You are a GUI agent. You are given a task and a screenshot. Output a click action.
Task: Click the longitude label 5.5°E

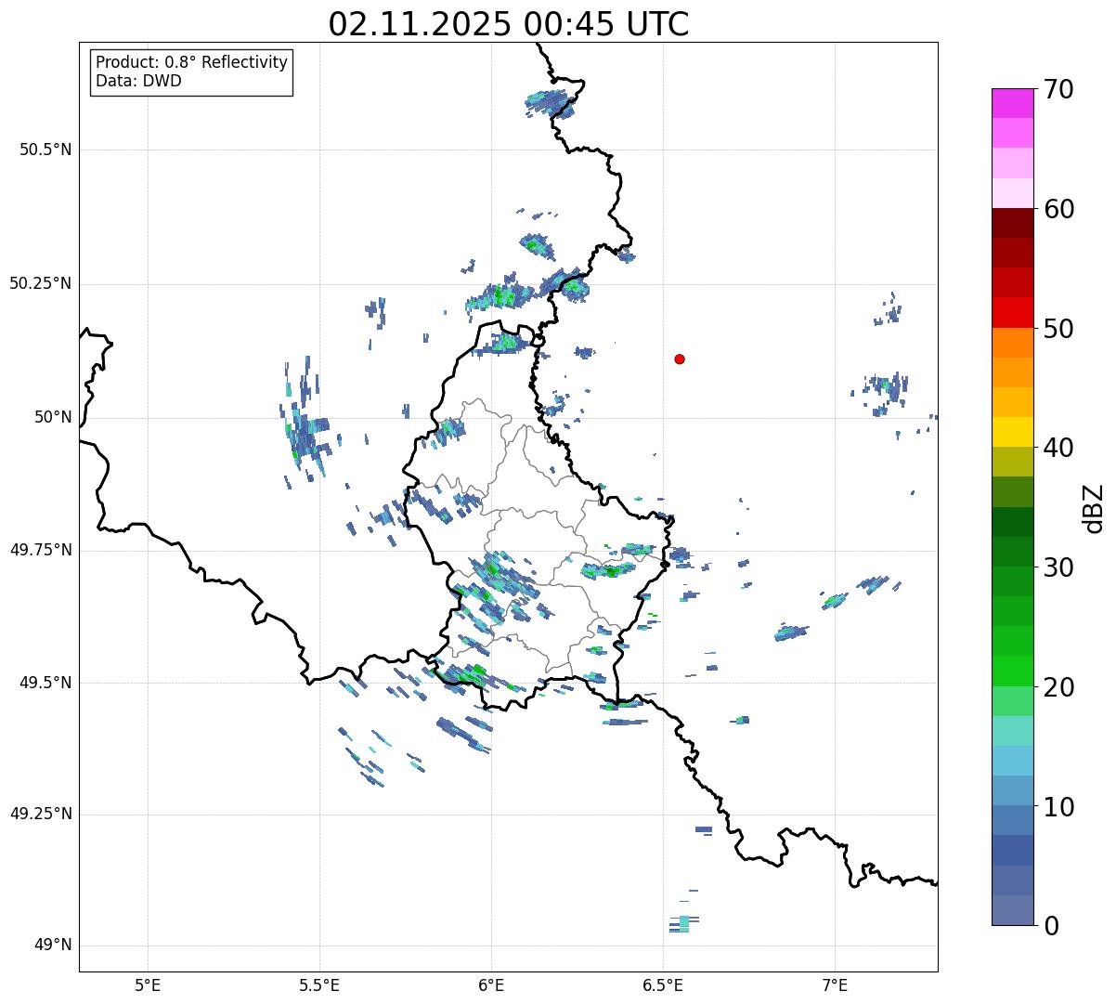tap(319, 984)
